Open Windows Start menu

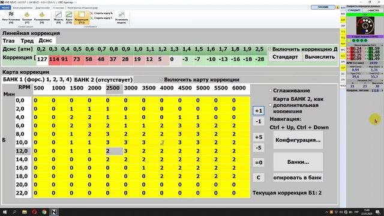pyautogui.click(x=5, y=212)
